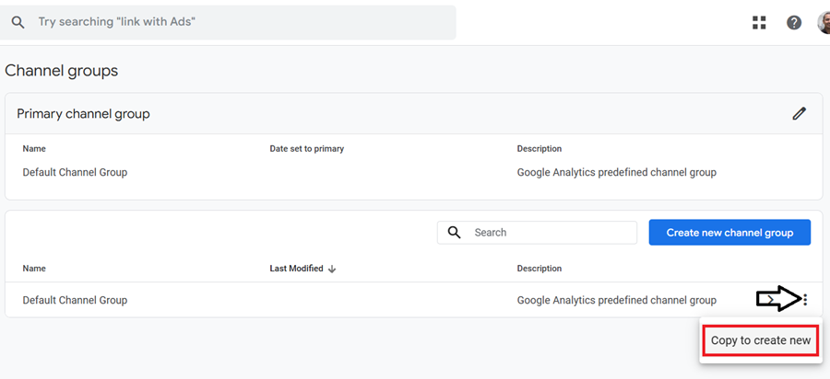830x379 pixels.
Task: Click the search magnifier icon in top bar
Action: pyautogui.click(x=18, y=22)
